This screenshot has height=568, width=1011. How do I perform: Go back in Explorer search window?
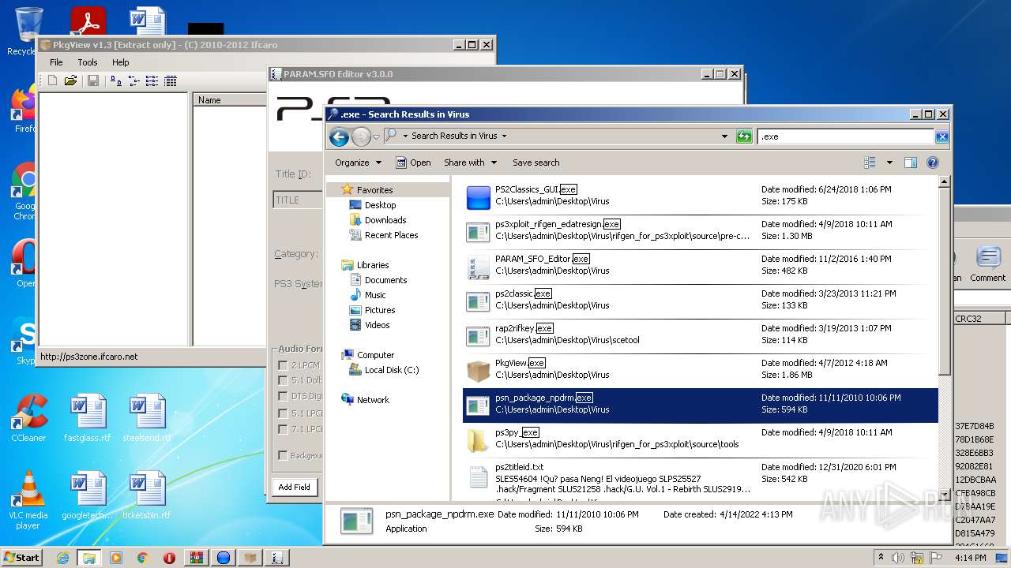(x=340, y=136)
